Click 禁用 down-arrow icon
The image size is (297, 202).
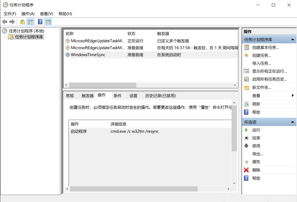pos(246,146)
